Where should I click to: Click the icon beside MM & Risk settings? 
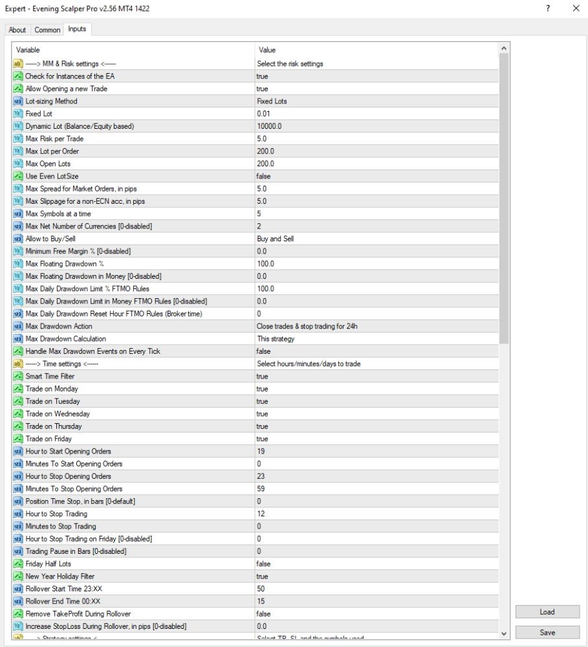(17, 63)
